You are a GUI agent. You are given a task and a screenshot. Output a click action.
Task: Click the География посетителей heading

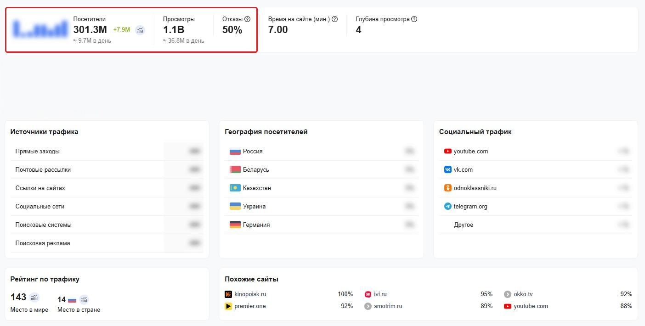(x=266, y=132)
